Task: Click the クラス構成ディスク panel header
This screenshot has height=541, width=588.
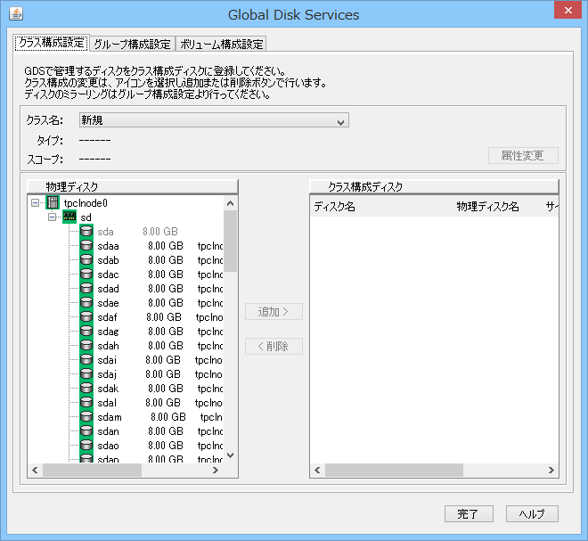Action: tap(434, 186)
